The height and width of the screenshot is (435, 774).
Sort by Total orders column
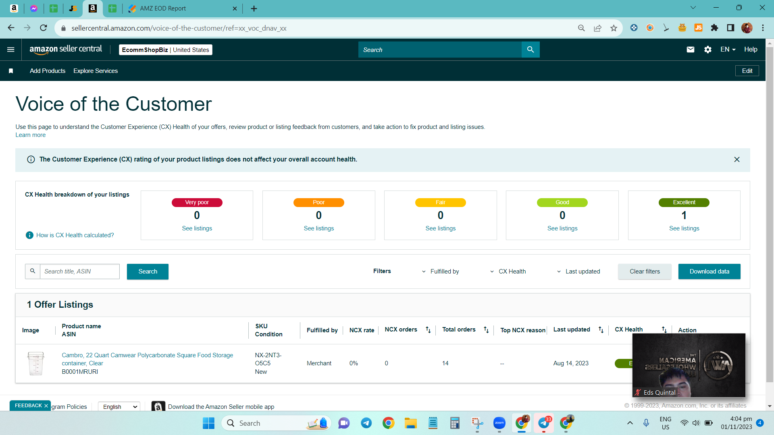tap(486, 330)
